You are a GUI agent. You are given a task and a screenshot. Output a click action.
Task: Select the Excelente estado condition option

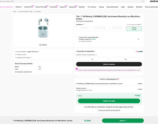[117, 29]
